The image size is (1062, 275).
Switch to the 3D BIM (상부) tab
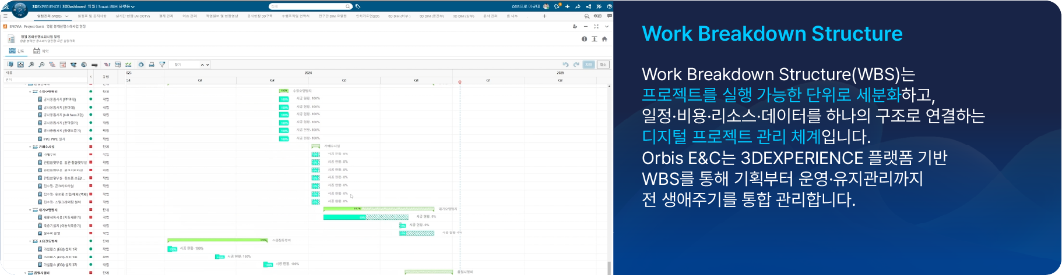point(463,16)
